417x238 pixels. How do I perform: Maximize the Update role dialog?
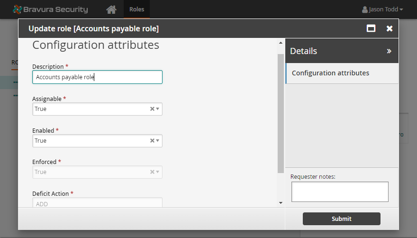pos(371,28)
